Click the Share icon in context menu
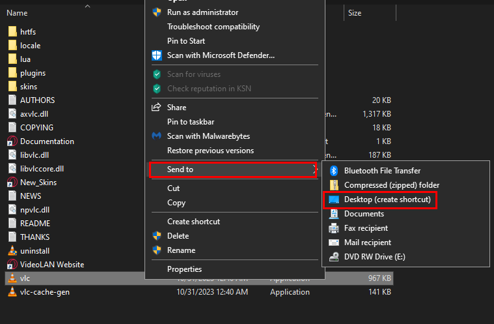Screen dimensions: 494x324 (156, 108)
